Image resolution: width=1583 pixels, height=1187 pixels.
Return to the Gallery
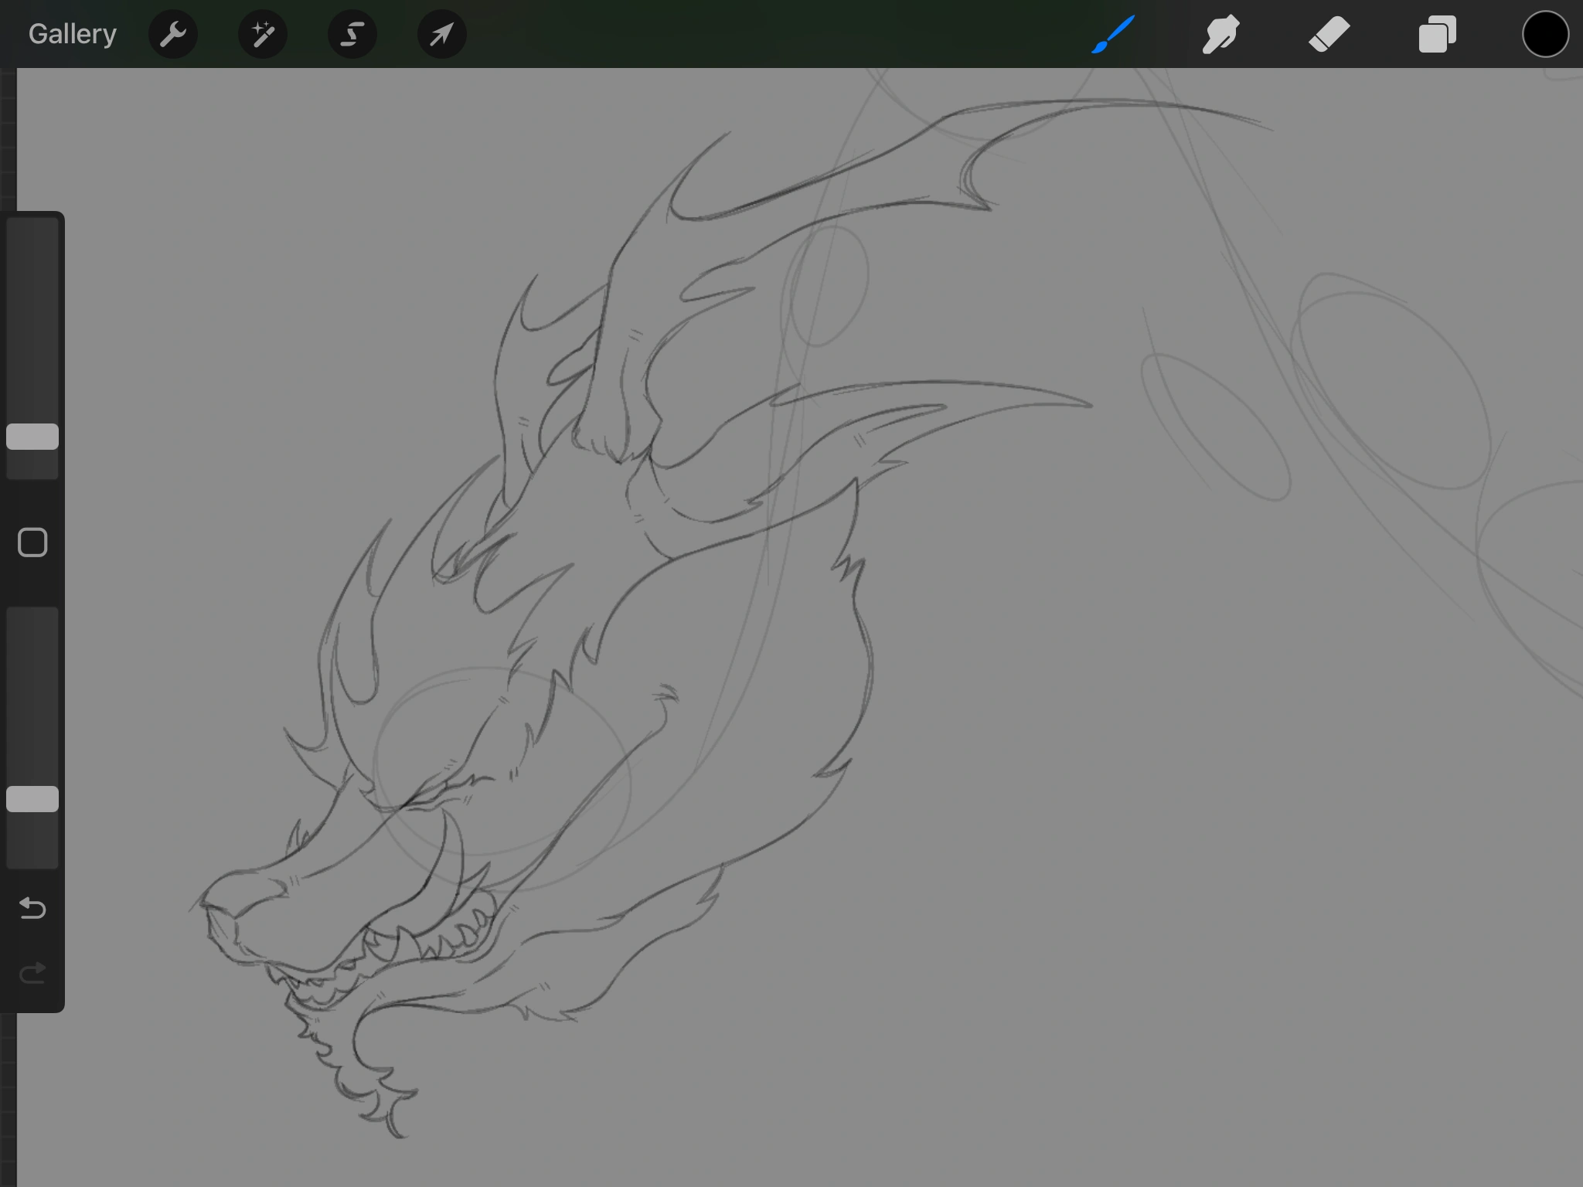71,33
